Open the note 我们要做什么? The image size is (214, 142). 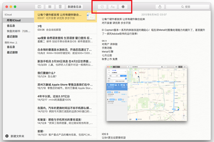click(x=65, y=75)
